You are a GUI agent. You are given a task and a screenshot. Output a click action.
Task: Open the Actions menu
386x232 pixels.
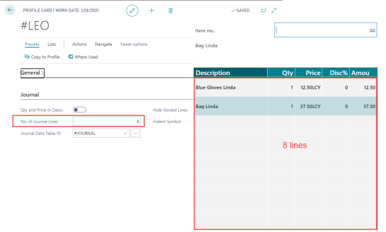tap(79, 44)
